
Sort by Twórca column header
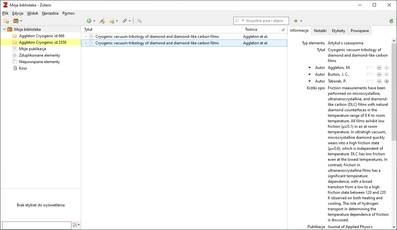point(261,29)
